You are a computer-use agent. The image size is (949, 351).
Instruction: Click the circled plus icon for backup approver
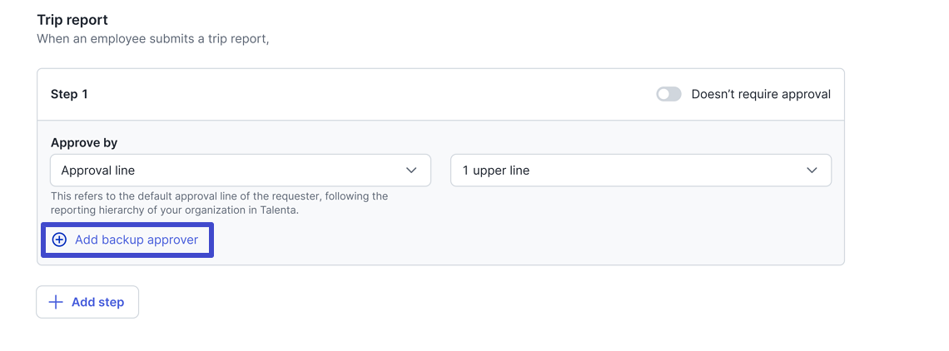pyautogui.click(x=59, y=240)
